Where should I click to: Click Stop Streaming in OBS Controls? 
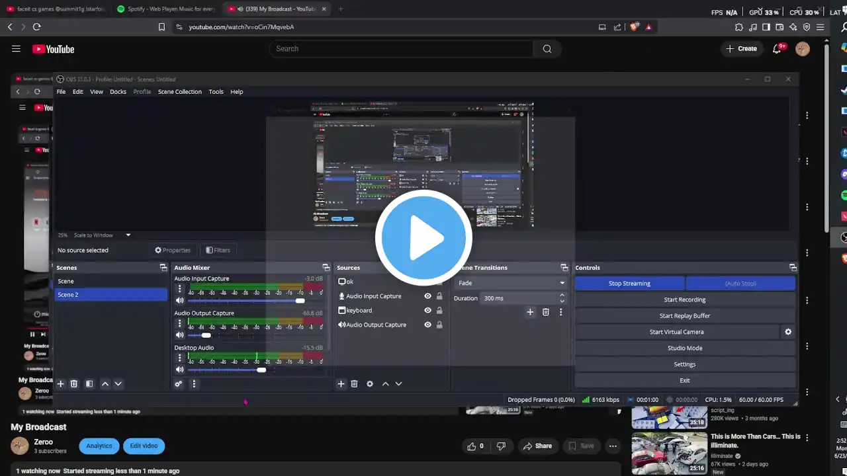click(629, 284)
